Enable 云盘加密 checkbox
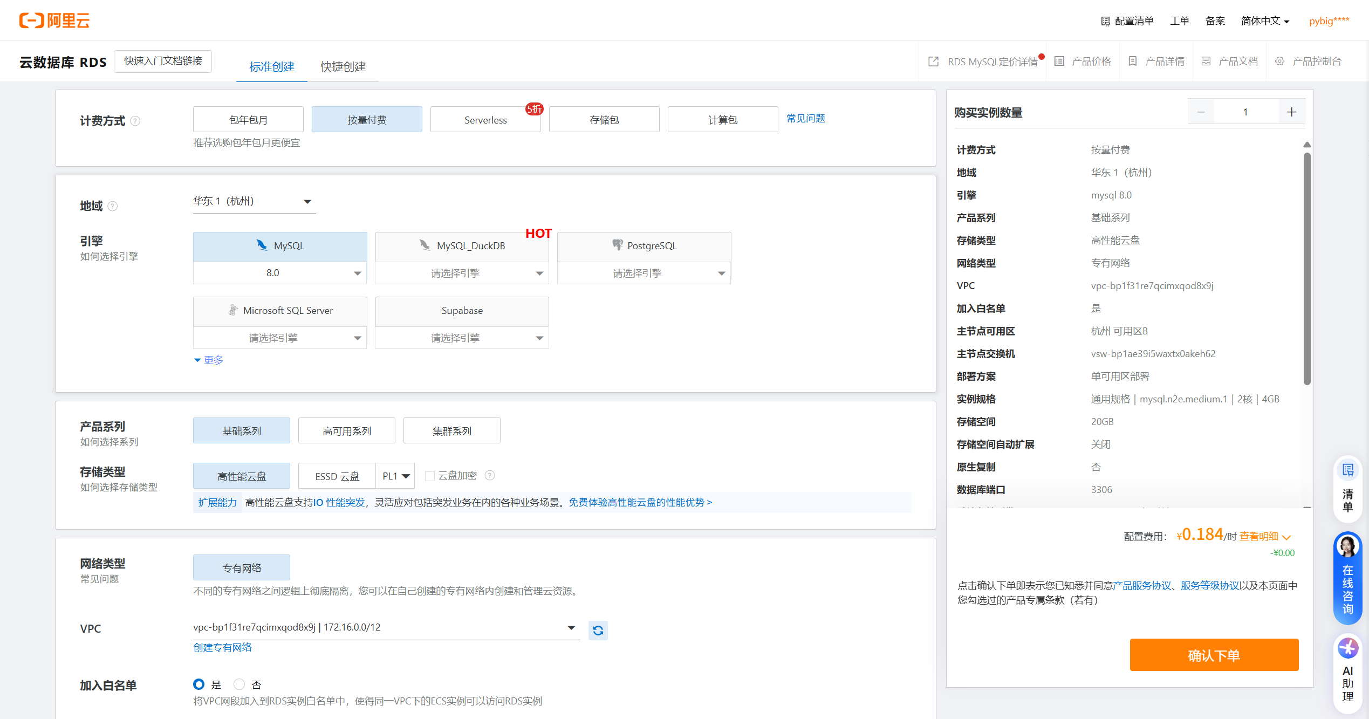 click(430, 476)
